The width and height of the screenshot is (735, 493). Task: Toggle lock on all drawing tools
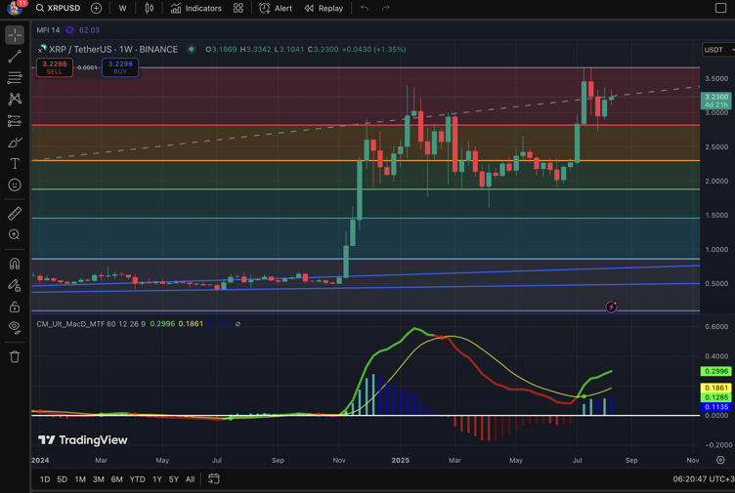[15, 307]
